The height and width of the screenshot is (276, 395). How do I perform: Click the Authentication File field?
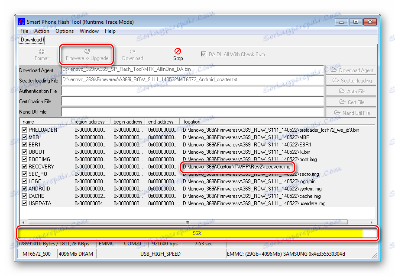(x=193, y=91)
